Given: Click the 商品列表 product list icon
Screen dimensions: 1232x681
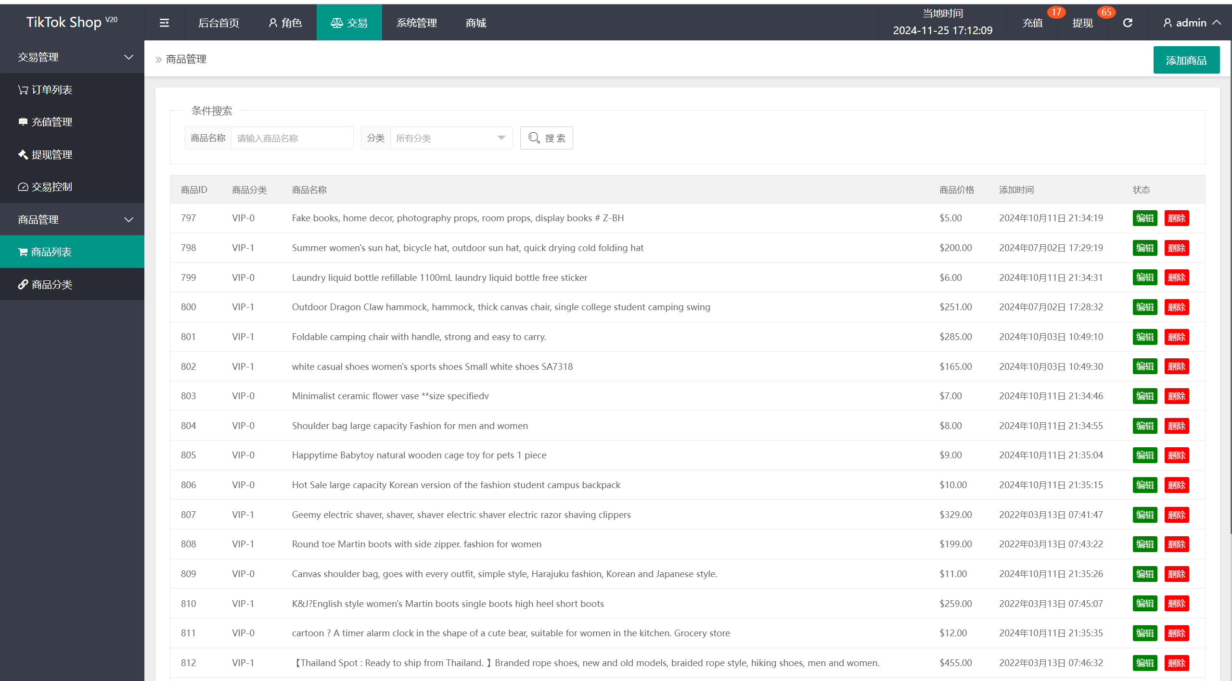Looking at the screenshot, I should click(24, 252).
